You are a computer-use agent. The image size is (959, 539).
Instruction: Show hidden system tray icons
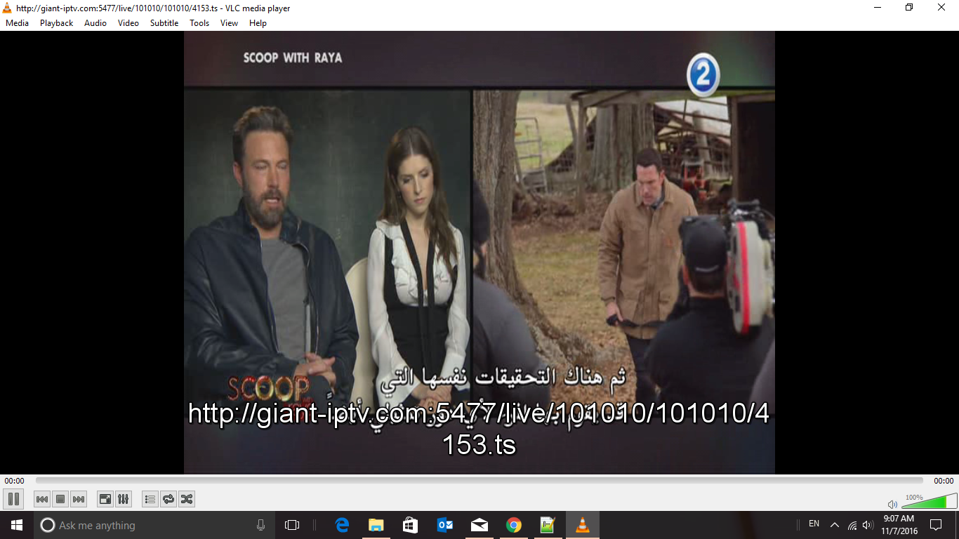click(x=835, y=525)
